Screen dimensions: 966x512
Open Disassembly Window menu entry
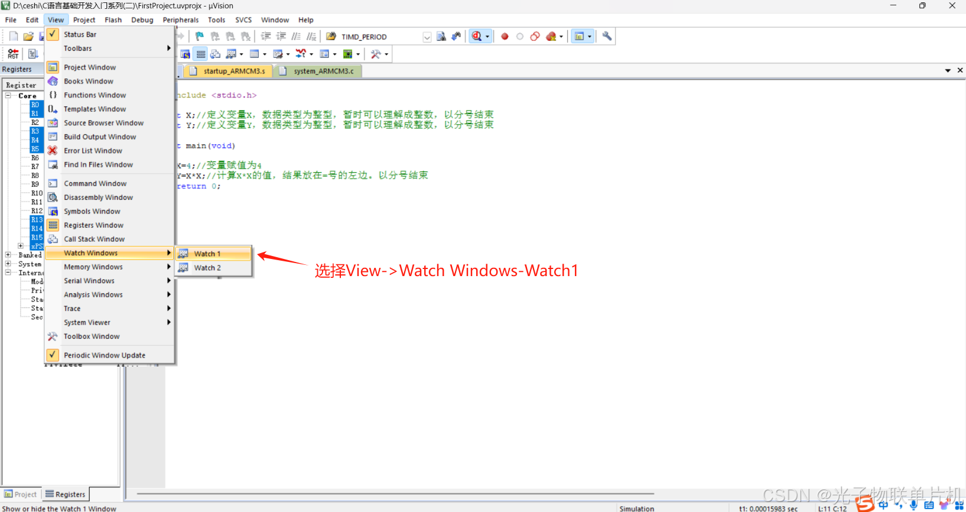(x=110, y=197)
